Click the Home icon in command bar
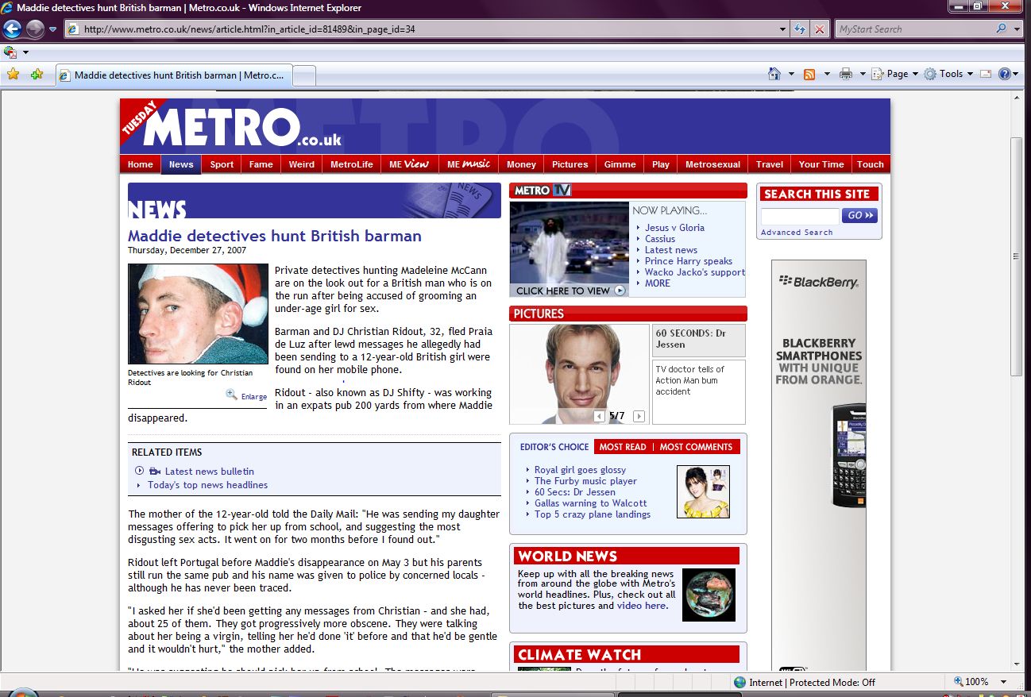Viewport: 1031px width, 697px height. (x=774, y=74)
